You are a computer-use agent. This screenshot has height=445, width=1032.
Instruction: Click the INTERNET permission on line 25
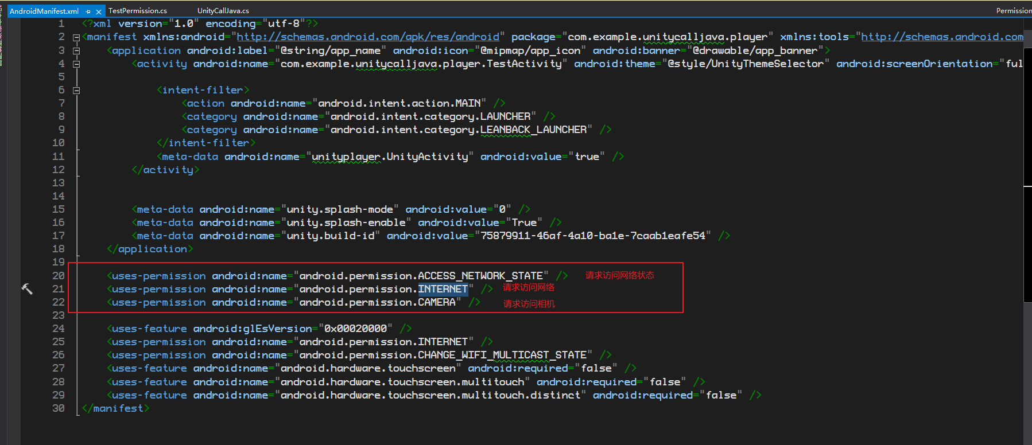pyautogui.click(x=383, y=342)
